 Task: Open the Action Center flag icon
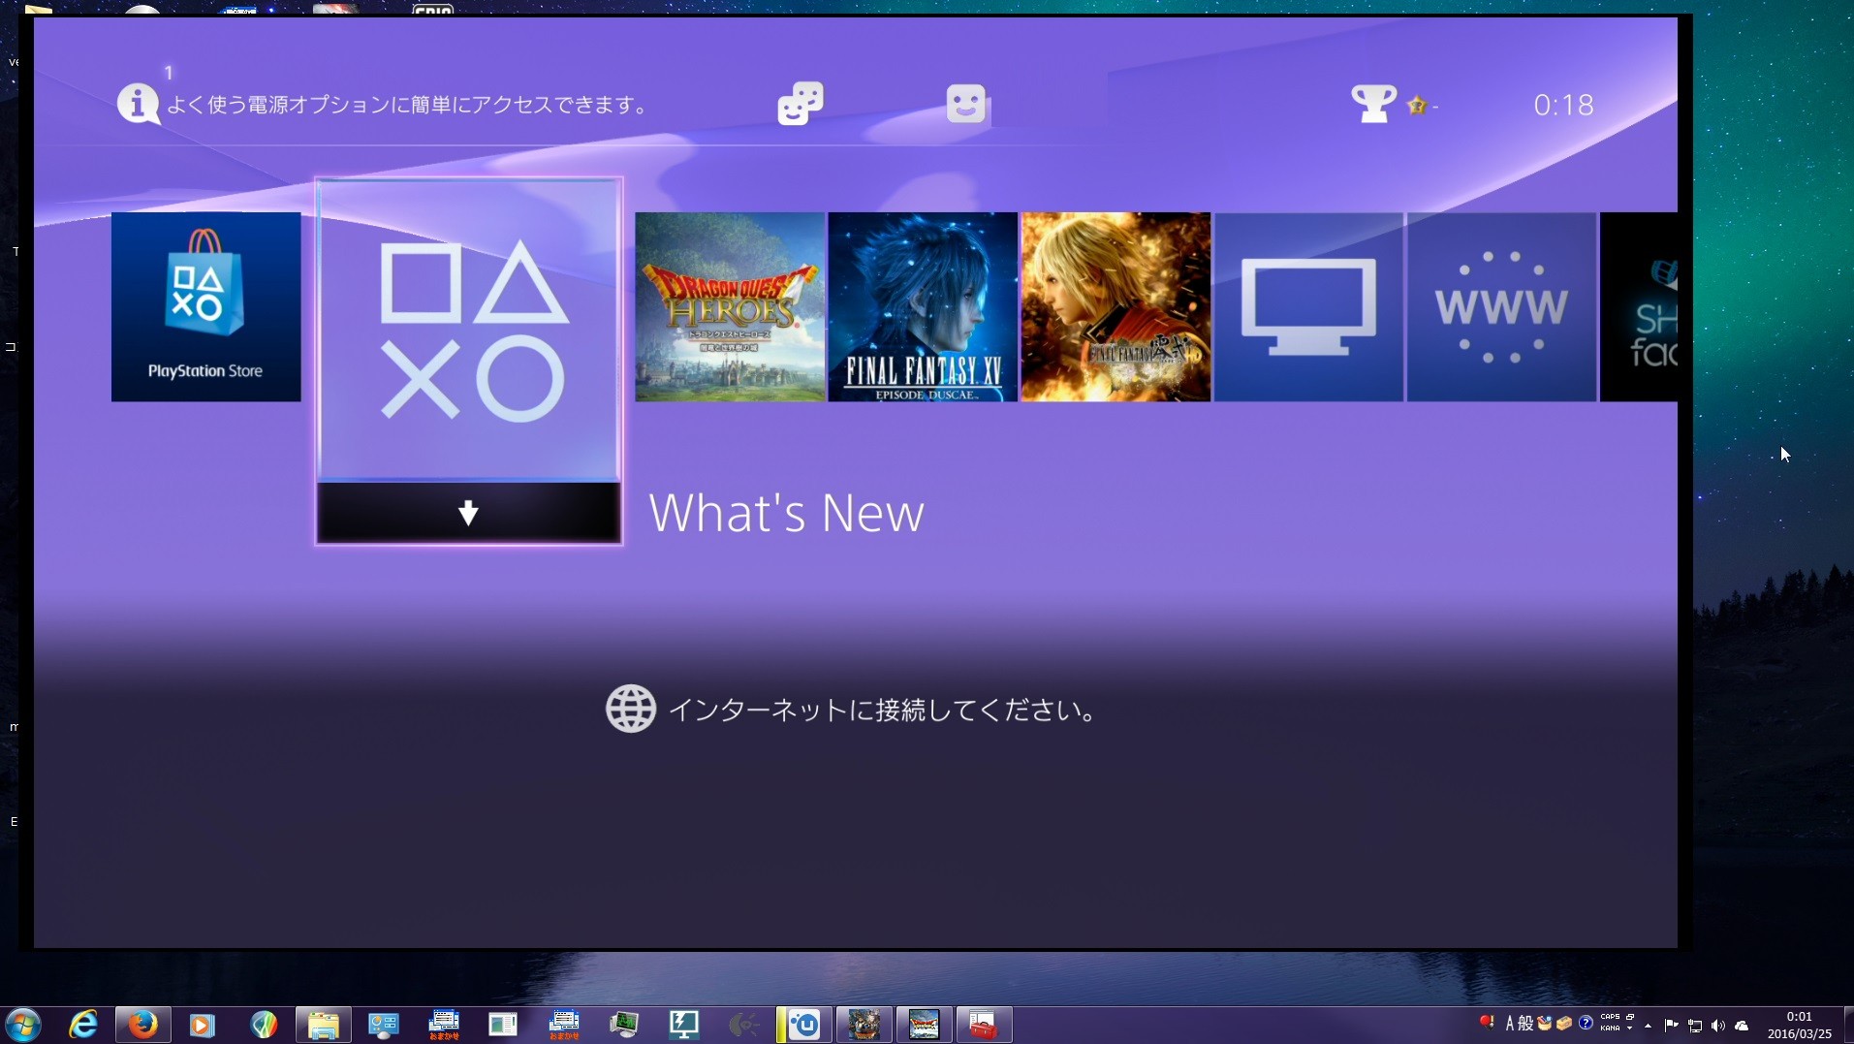click(x=1671, y=1025)
